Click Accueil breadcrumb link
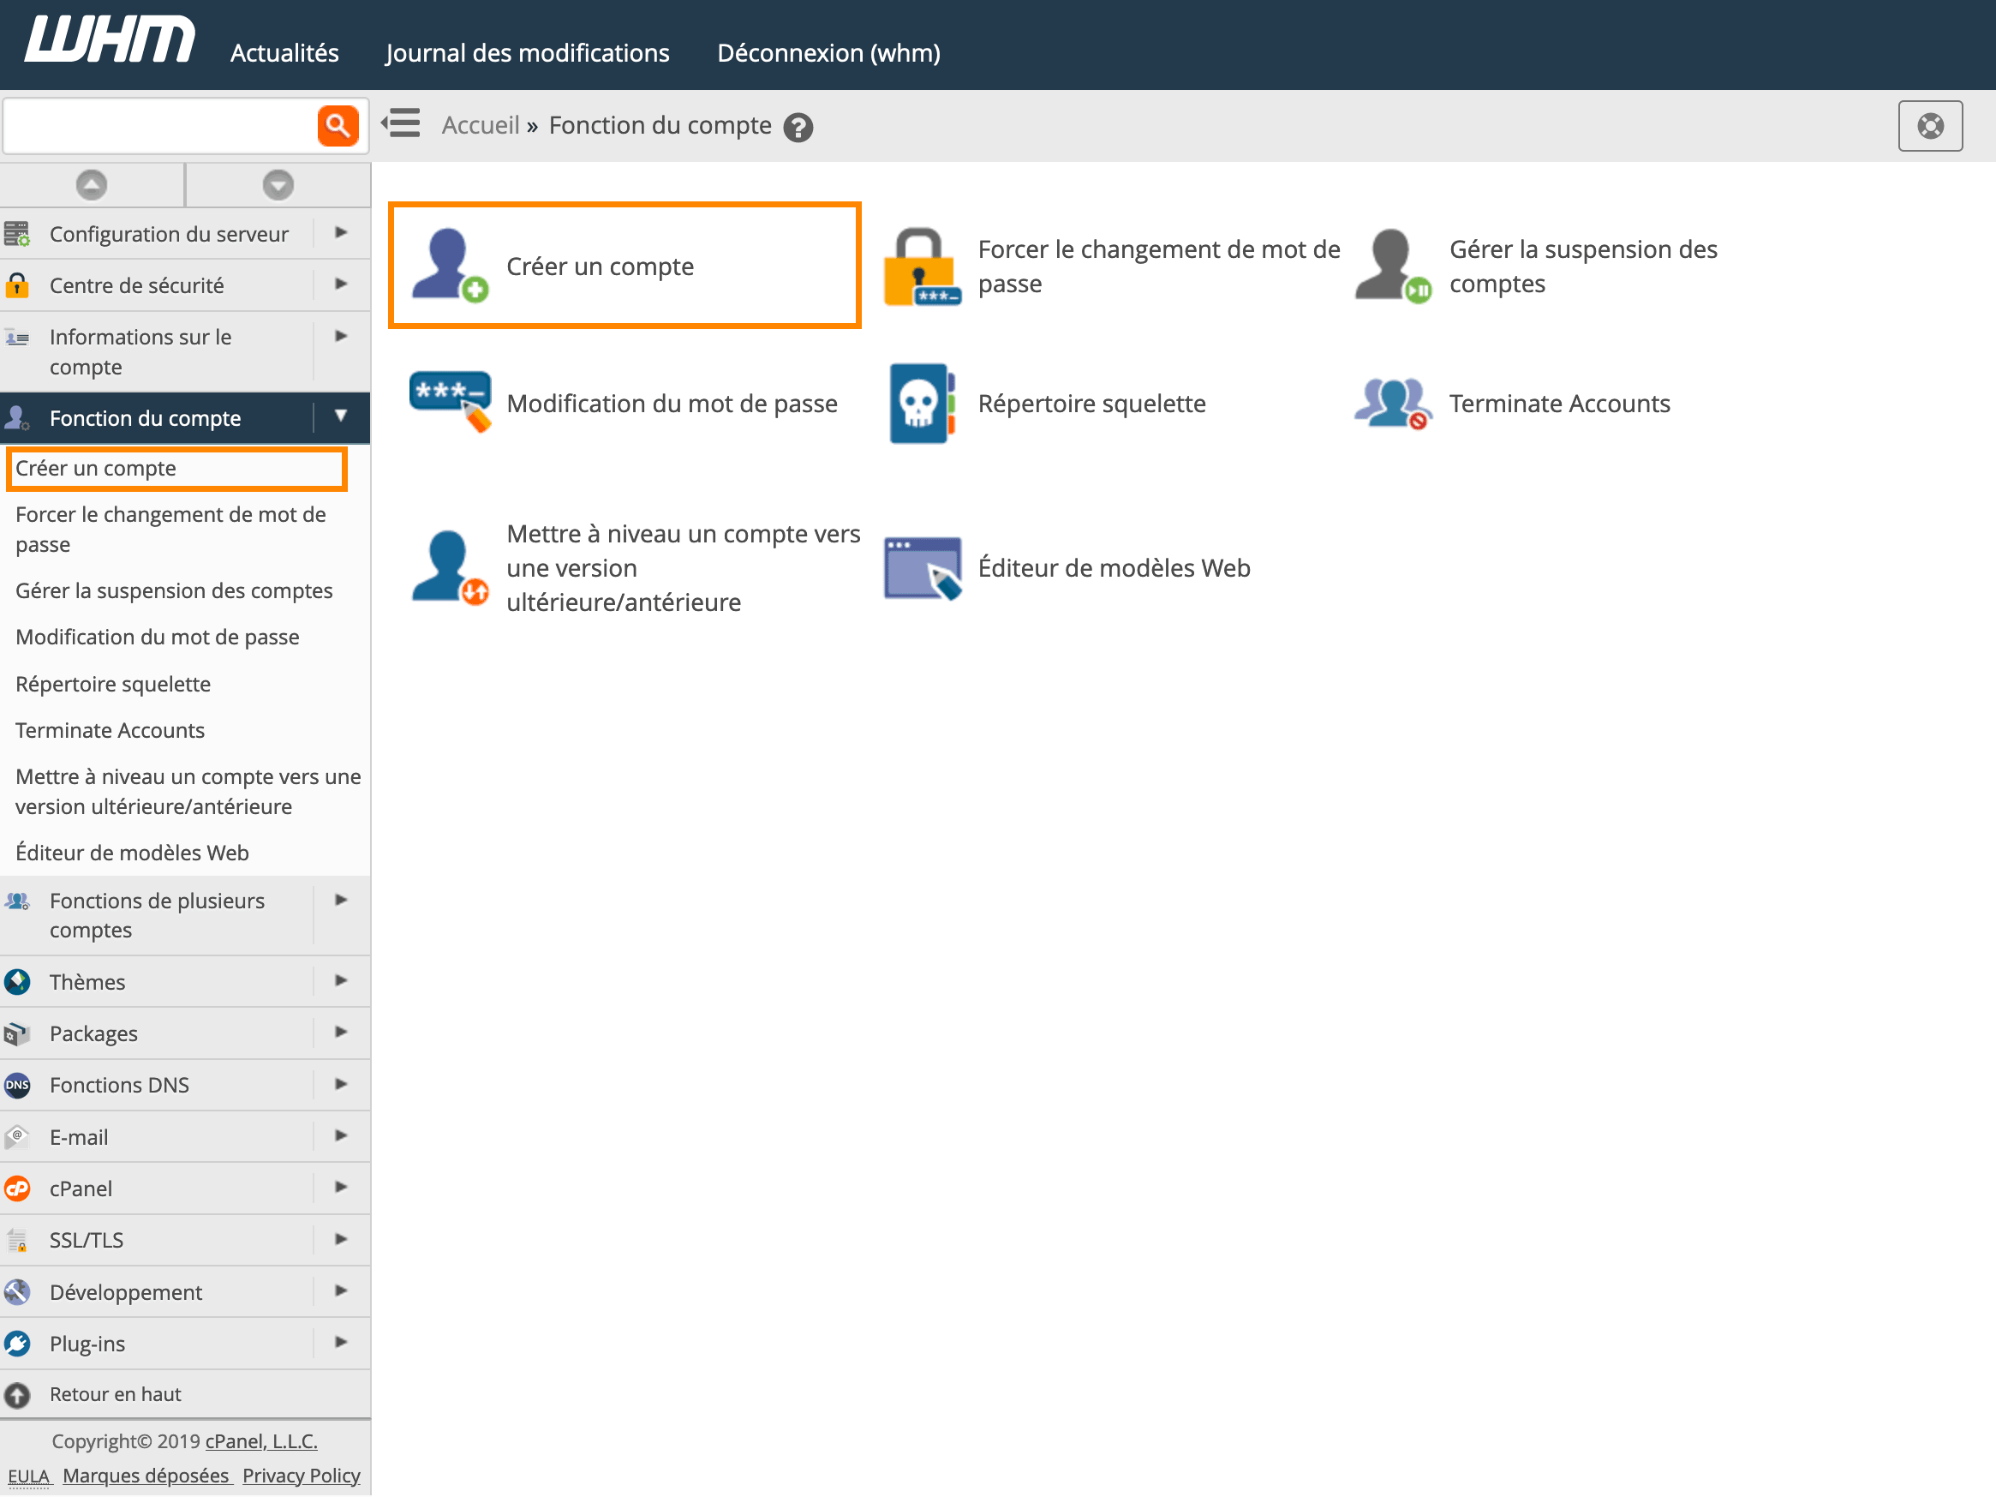The image size is (1996, 1497). coord(481,124)
